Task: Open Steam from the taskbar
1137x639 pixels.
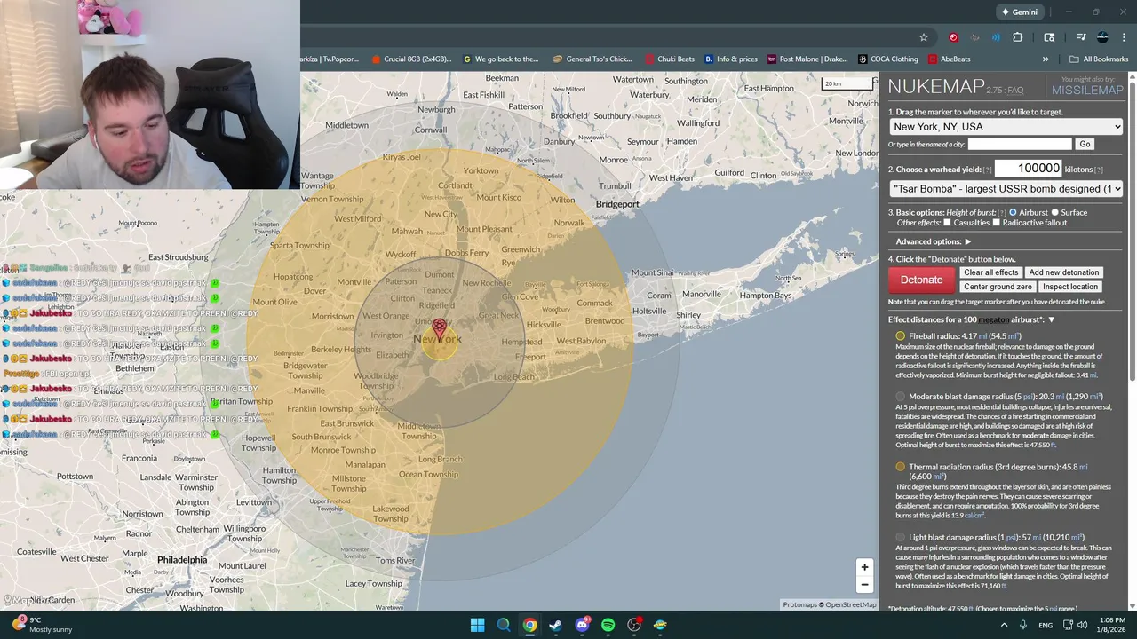Action: pyautogui.click(x=555, y=625)
